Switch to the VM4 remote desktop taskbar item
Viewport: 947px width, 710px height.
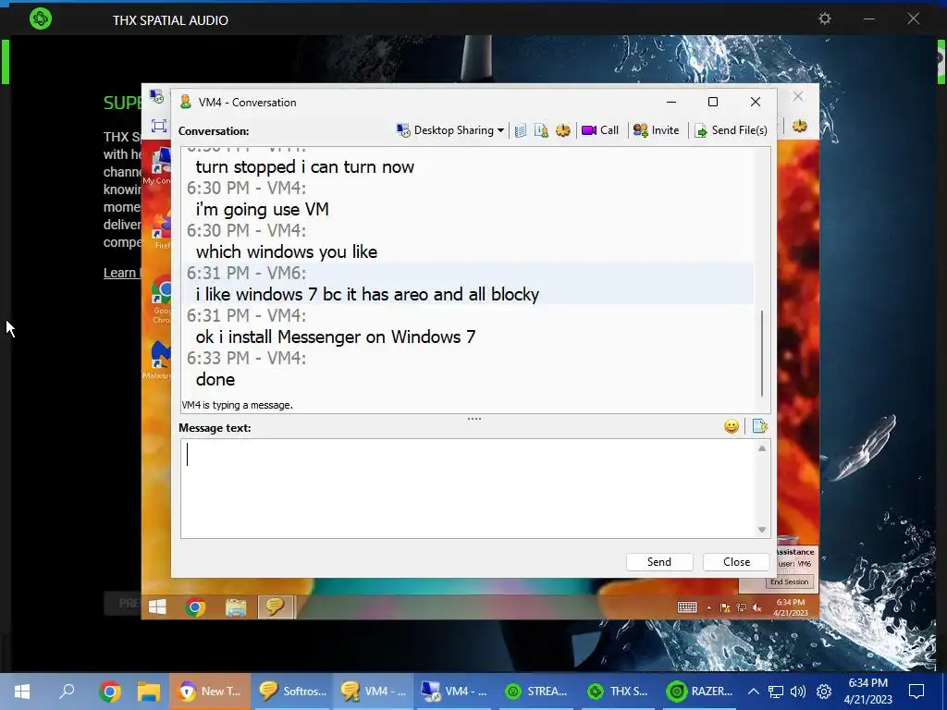(455, 692)
